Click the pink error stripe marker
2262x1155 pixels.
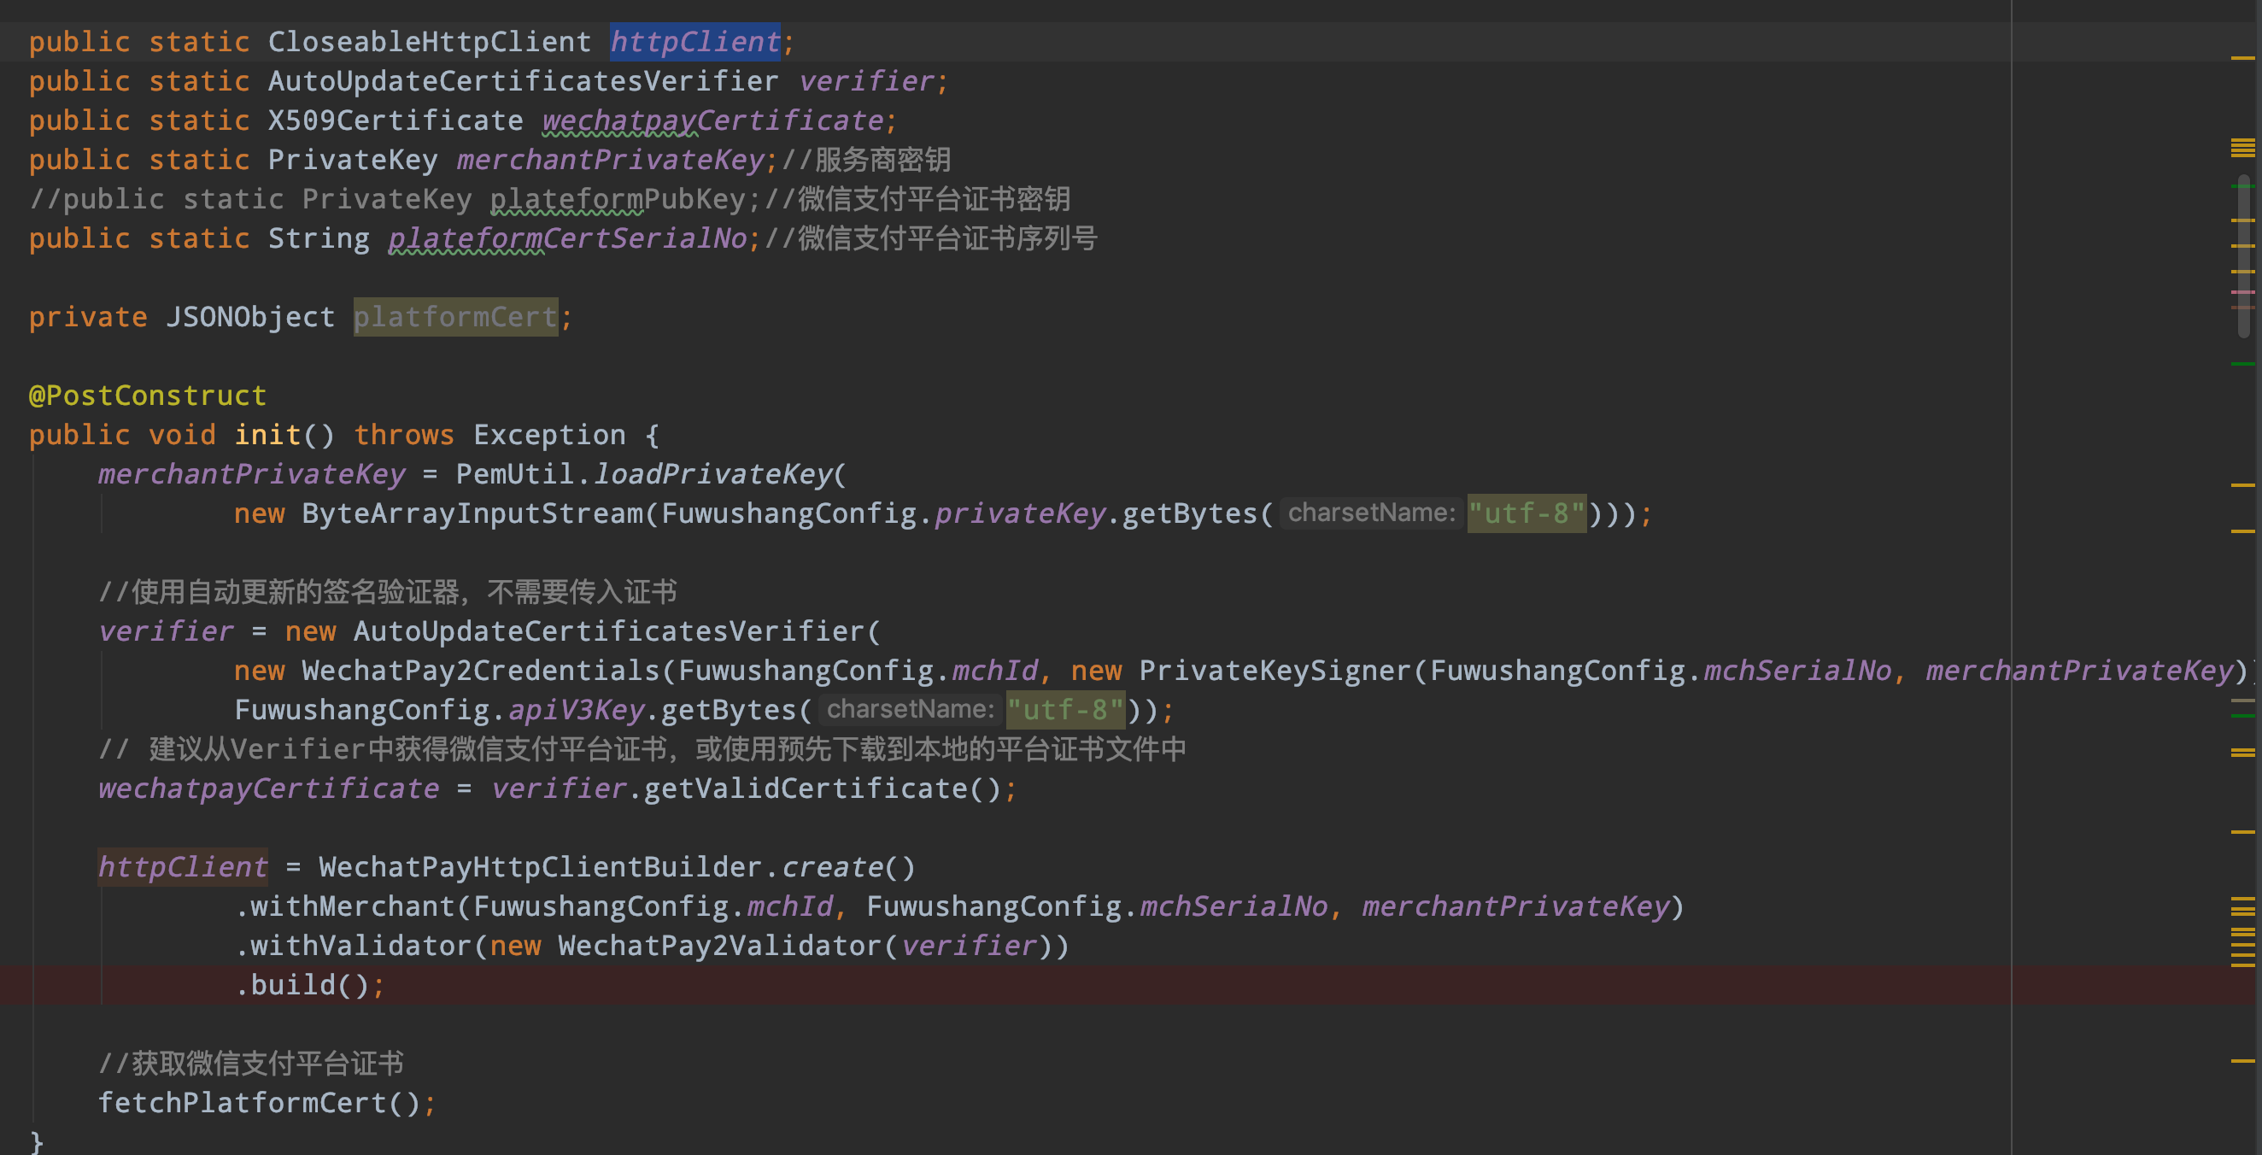2242,291
